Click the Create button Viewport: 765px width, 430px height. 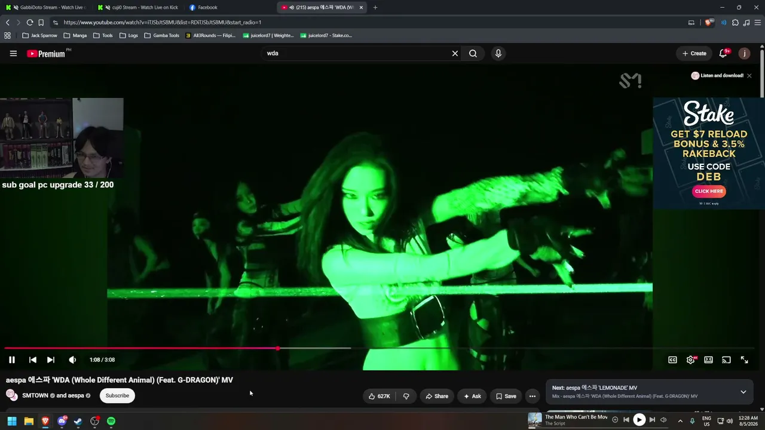[x=694, y=53]
